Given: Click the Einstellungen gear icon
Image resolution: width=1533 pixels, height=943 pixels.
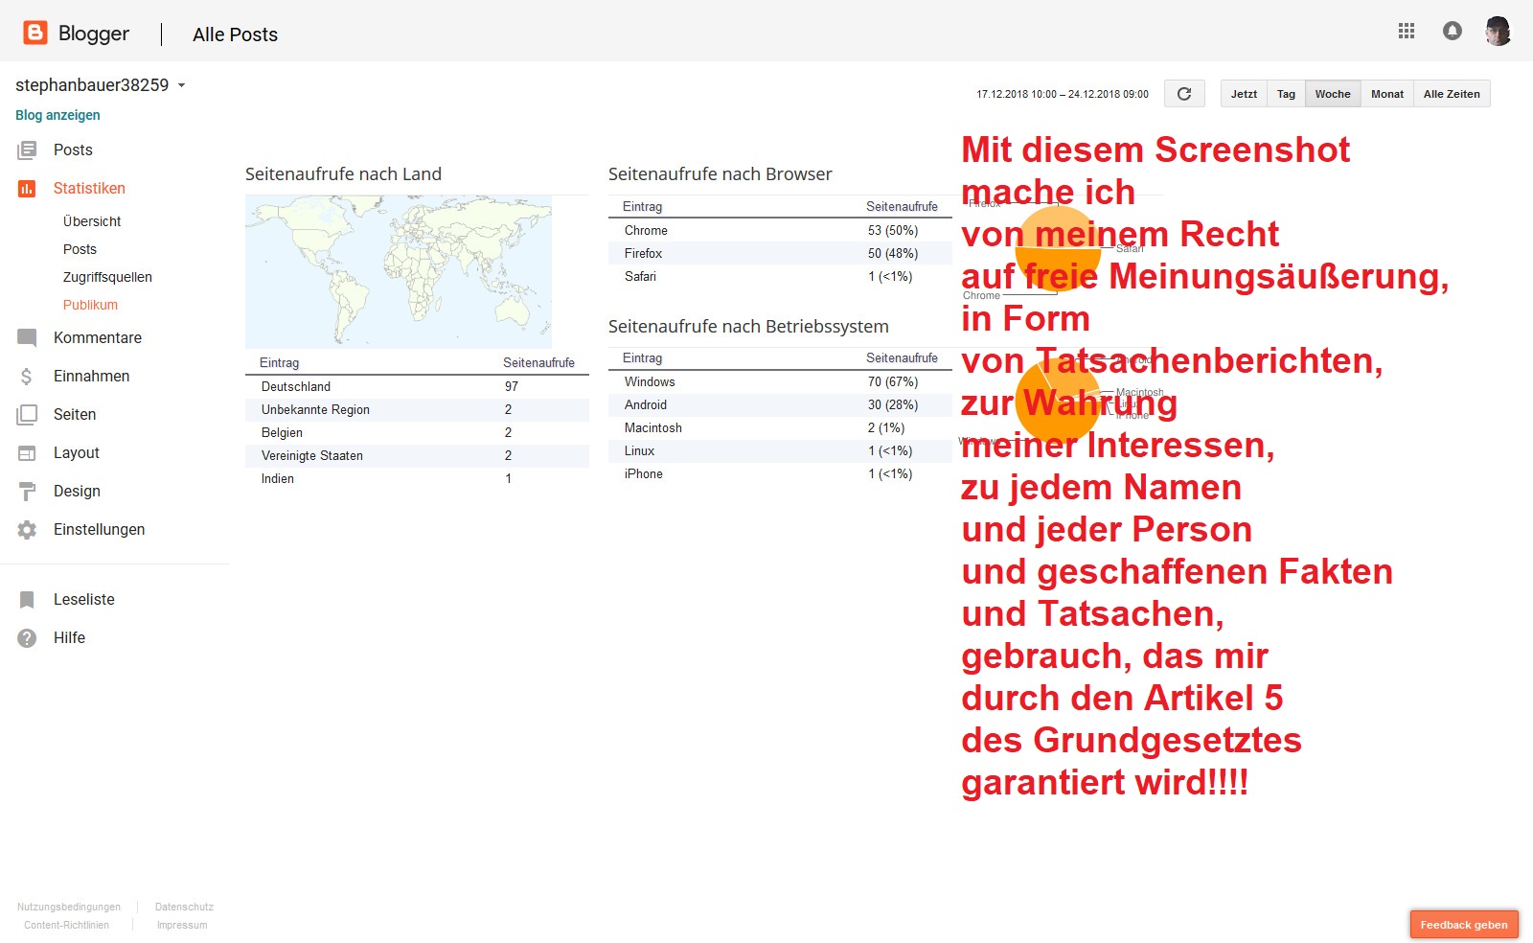Looking at the screenshot, I should click(x=27, y=530).
